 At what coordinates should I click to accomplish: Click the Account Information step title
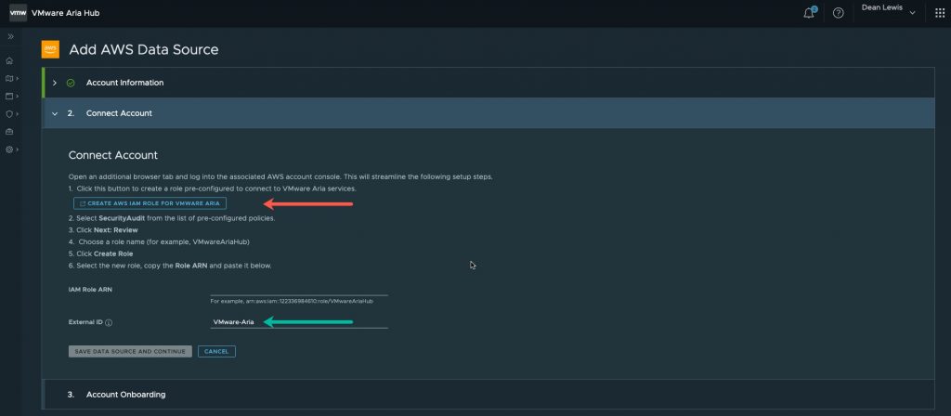tap(125, 83)
